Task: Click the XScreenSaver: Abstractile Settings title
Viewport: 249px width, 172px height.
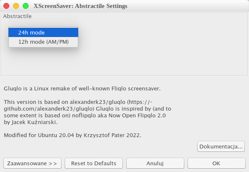Action: click(80, 6)
